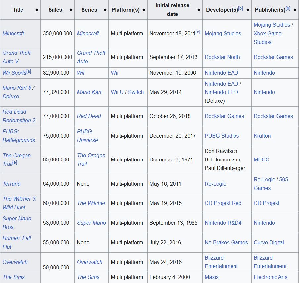Sort table by the Series column arrows
Screen dimensions: 299x283
[105, 10]
